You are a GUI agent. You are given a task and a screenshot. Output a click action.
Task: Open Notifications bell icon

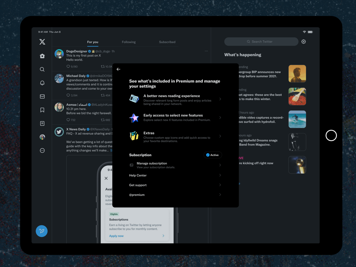(x=42, y=83)
